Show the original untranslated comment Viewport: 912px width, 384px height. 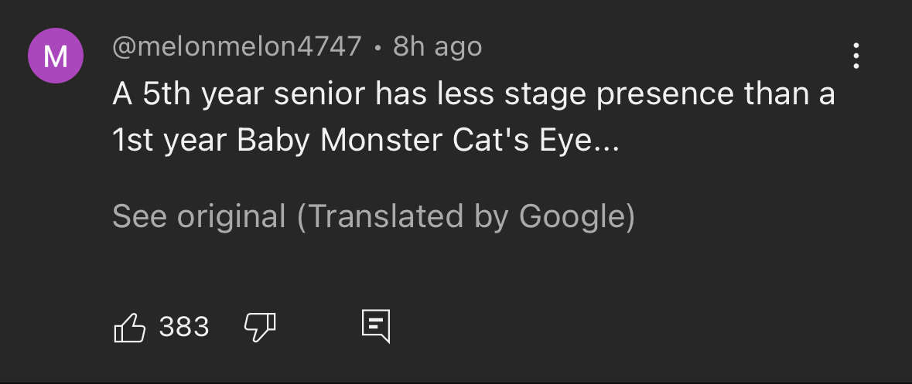tap(199, 216)
